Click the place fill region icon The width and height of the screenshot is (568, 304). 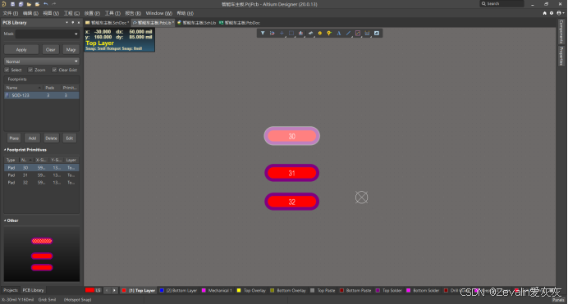(377, 34)
